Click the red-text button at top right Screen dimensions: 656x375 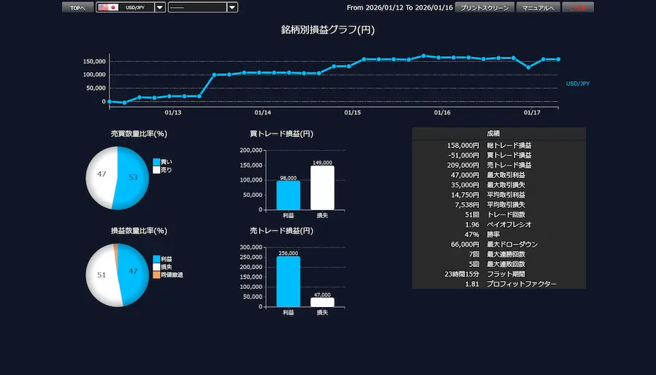(x=578, y=7)
